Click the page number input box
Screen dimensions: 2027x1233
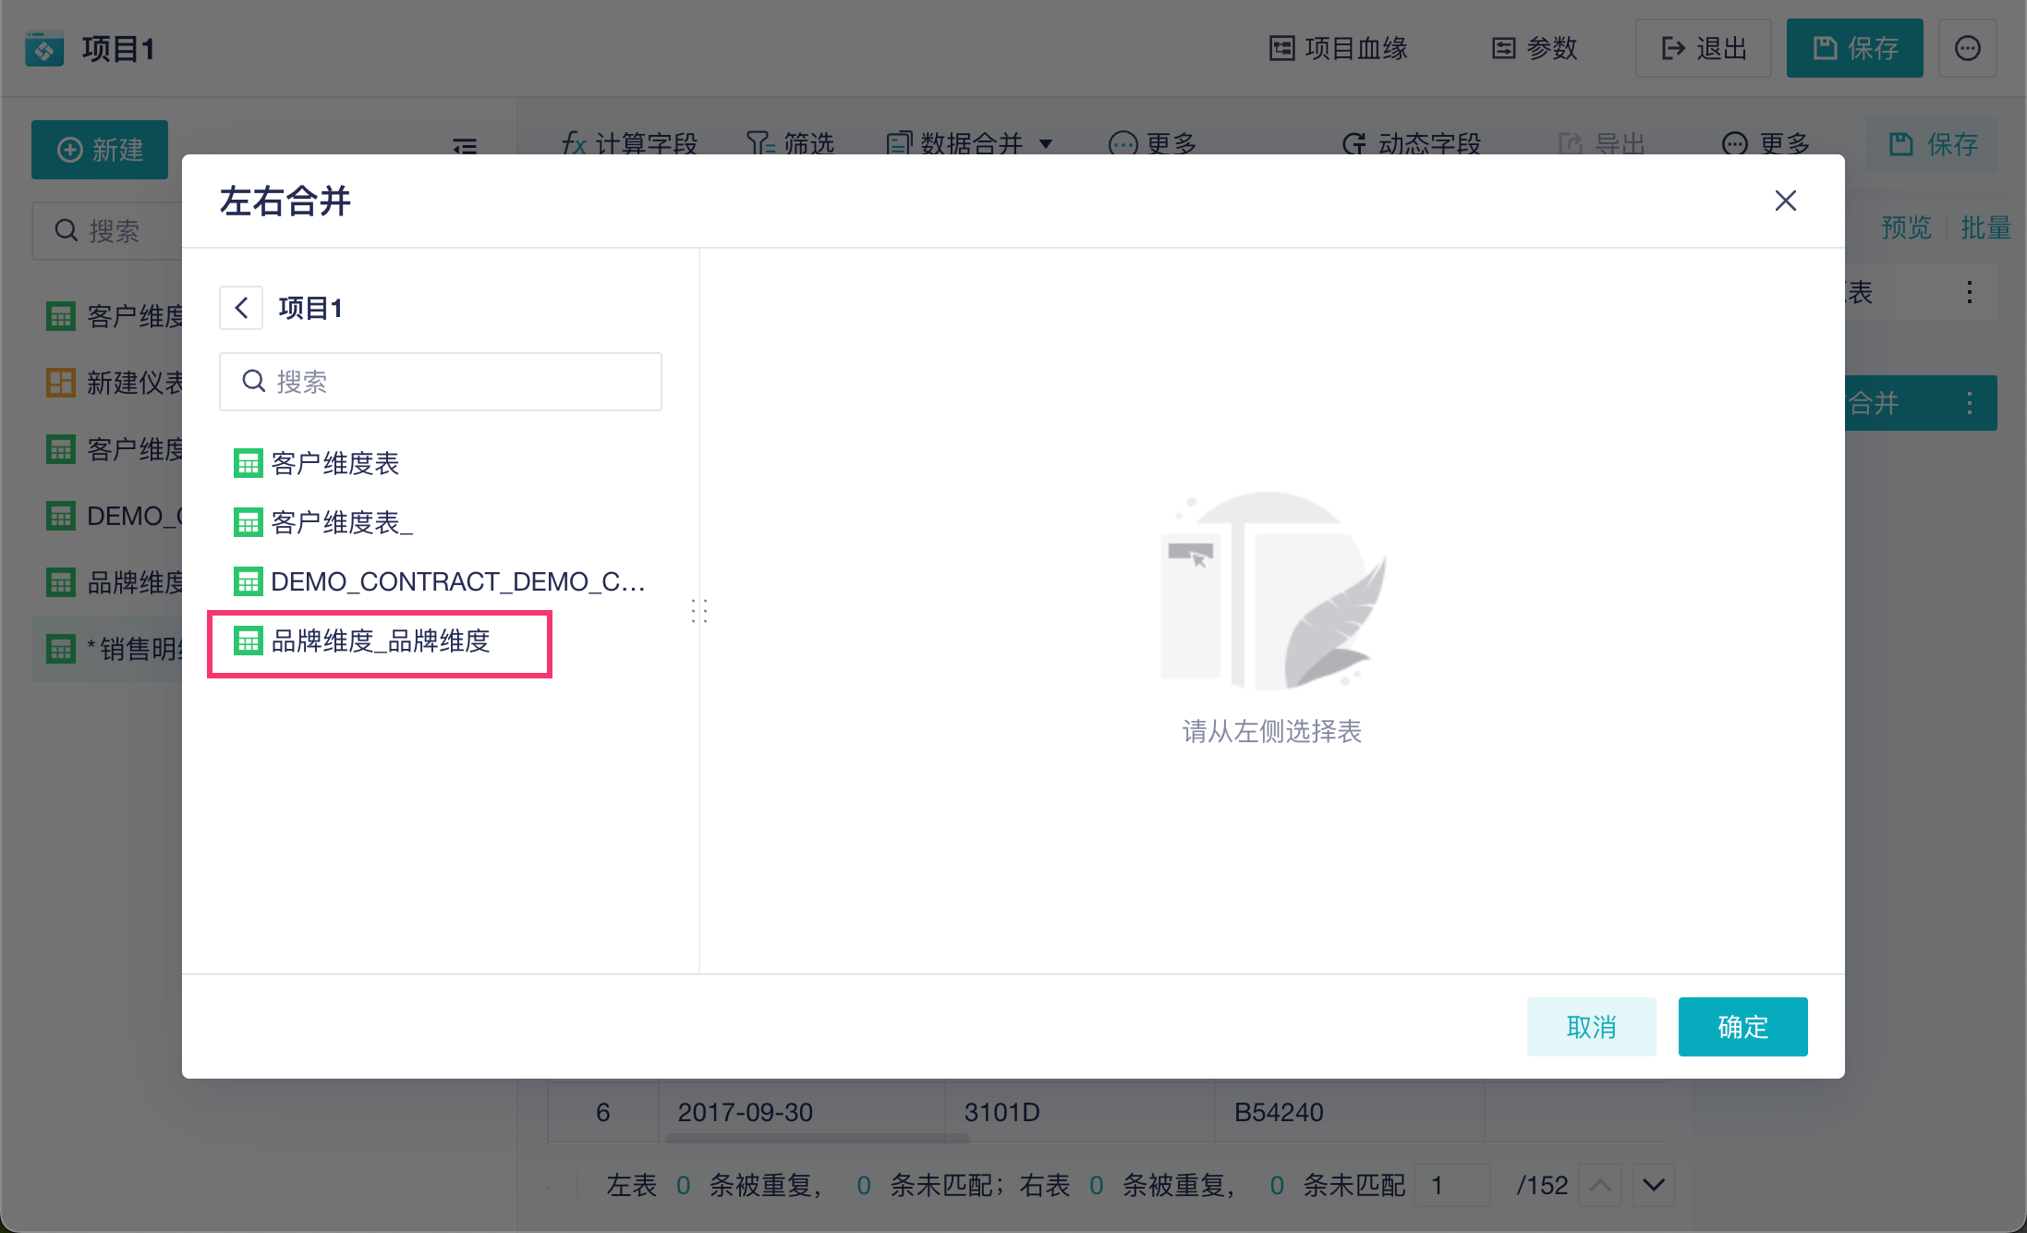click(1451, 1185)
